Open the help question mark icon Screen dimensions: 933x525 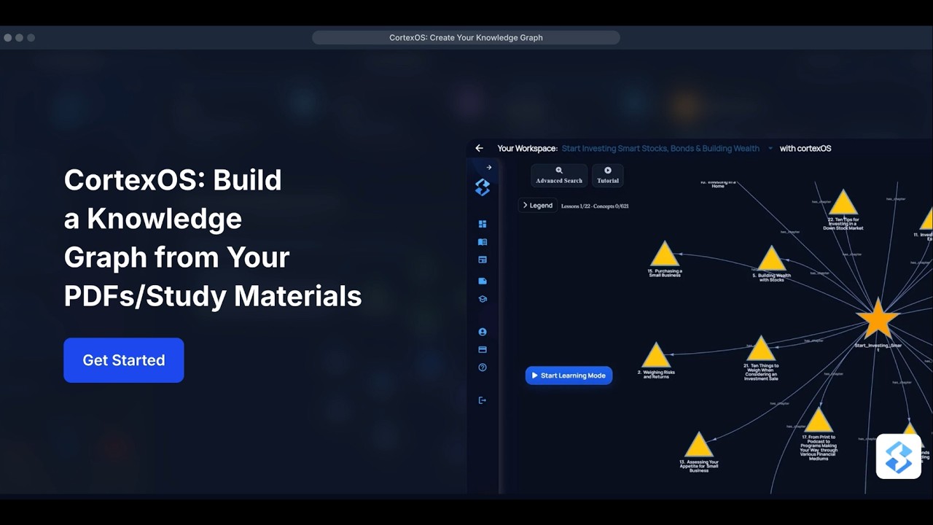click(482, 367)
